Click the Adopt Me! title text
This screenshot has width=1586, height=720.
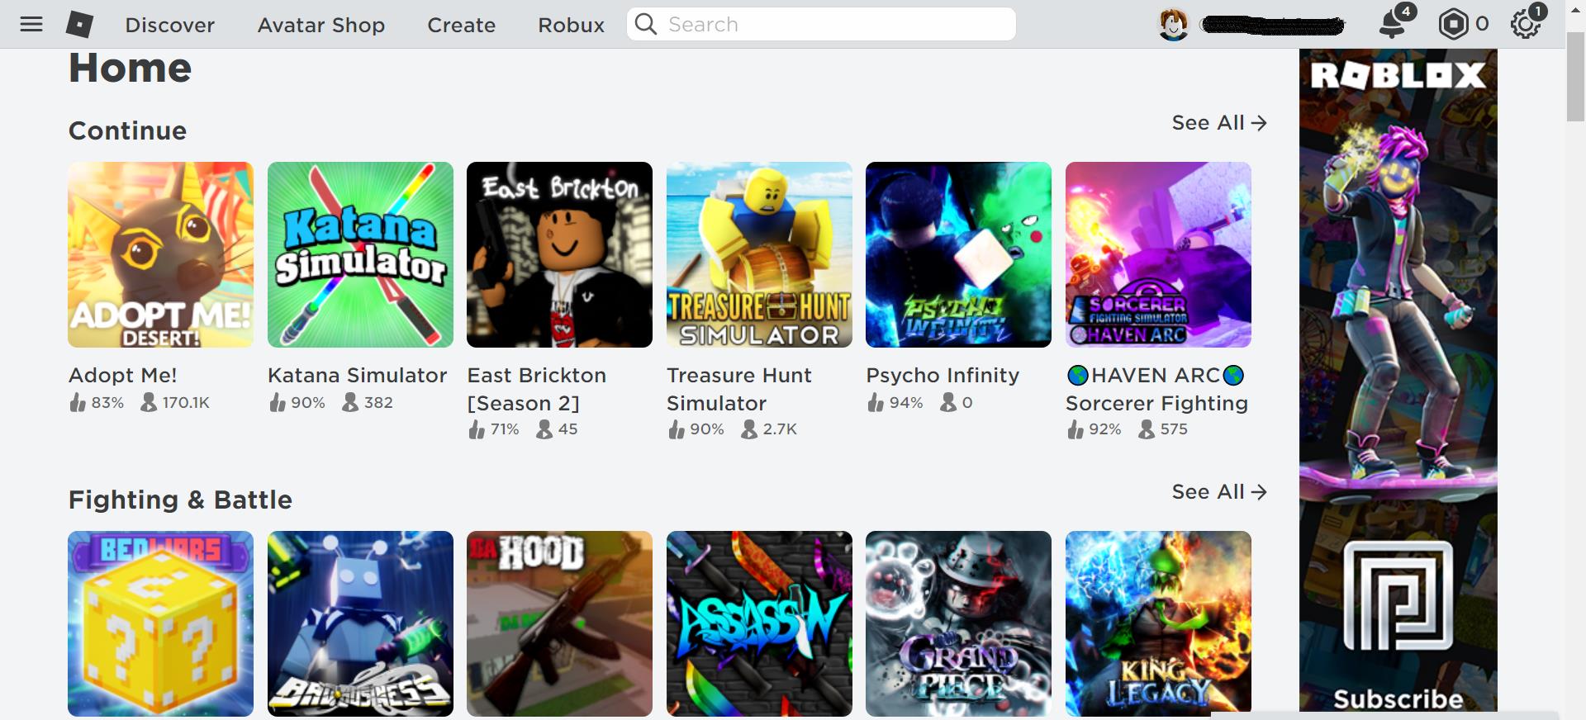(123, 376)
